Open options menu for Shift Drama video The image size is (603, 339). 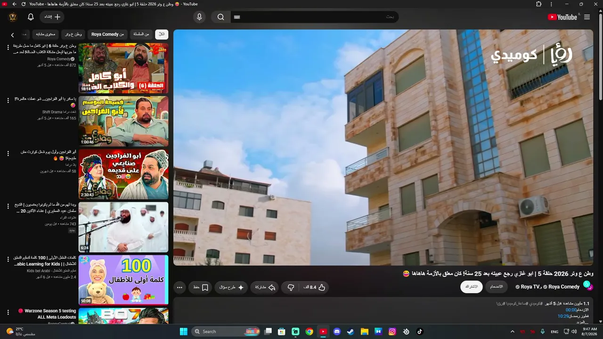[x=8, y=100]
